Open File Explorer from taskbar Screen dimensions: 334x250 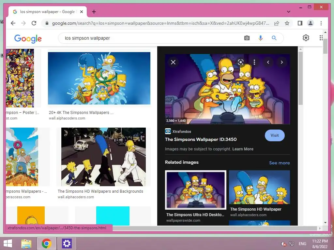pyautogui.click(x=26, y=243)
